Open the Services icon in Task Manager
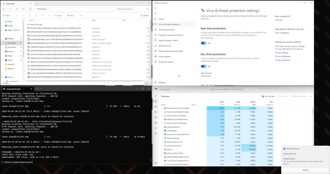Image resolution: width=330 pixels, height=174 pixels. tap(156, 133)
